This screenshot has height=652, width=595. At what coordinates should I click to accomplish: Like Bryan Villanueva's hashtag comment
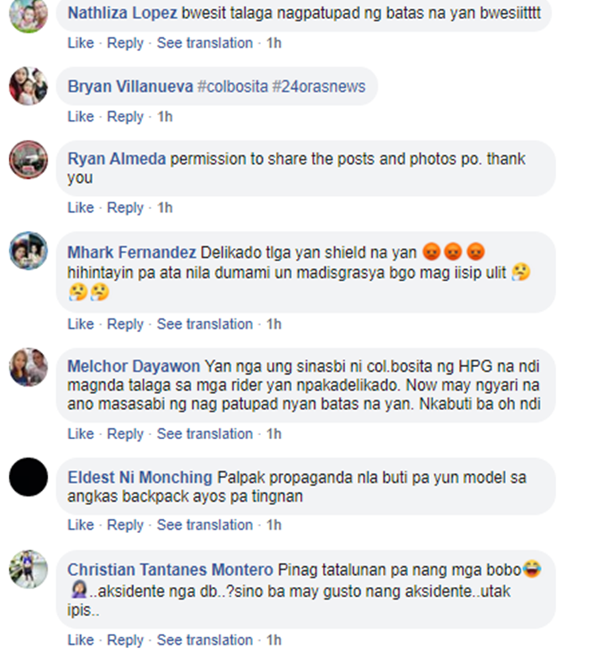point(81,117)
